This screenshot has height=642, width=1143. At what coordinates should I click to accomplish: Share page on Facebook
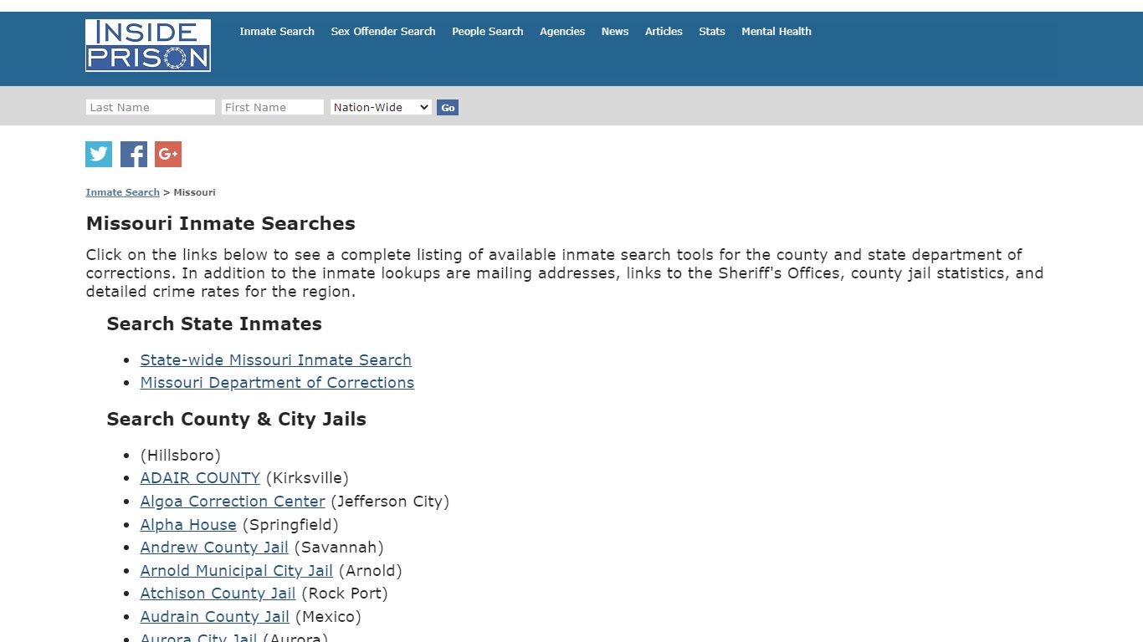pos(134,154)
